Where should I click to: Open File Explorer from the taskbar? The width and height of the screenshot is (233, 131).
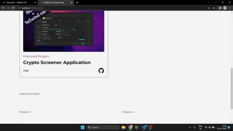tap(123, 127)
